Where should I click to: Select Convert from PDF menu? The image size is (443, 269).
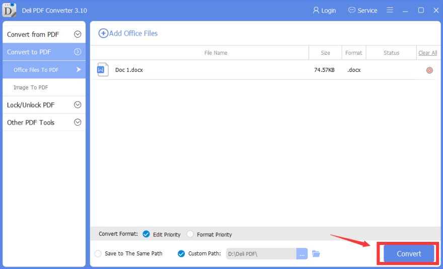44,34
